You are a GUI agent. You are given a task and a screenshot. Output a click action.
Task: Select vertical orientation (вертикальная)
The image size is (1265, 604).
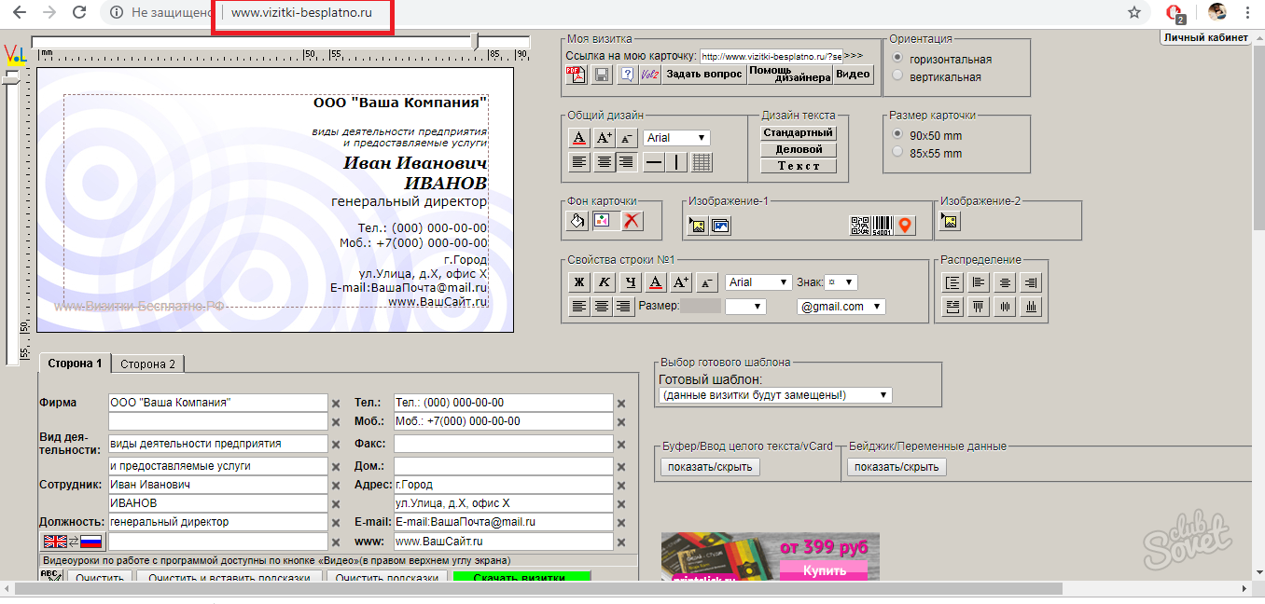tap(897, 76)
